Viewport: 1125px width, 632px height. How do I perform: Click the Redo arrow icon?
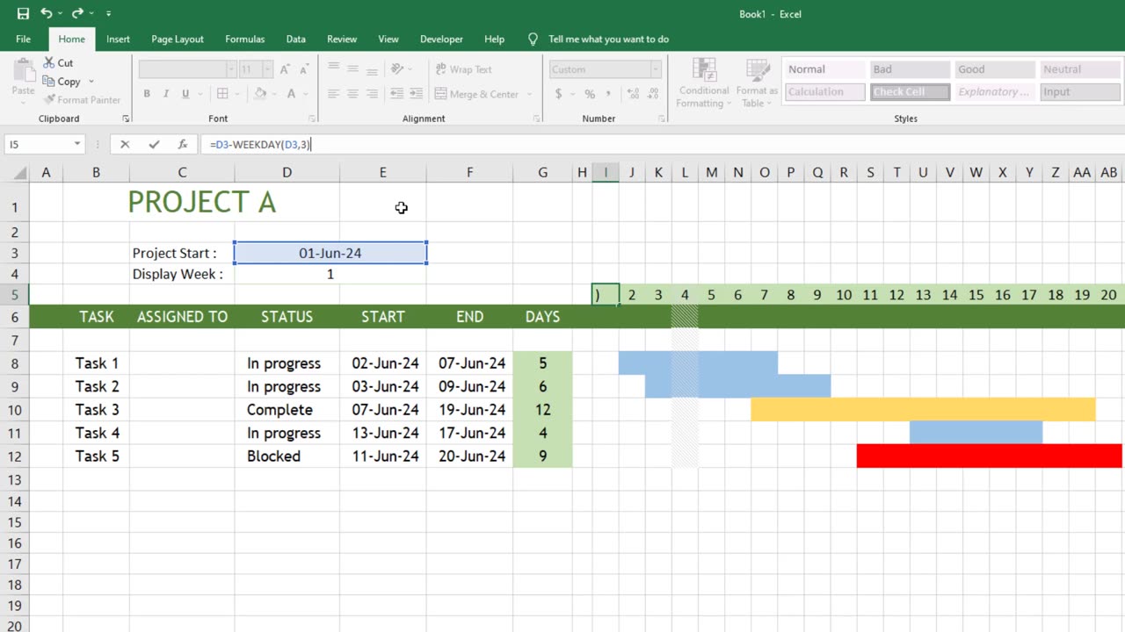click(78, 13)
